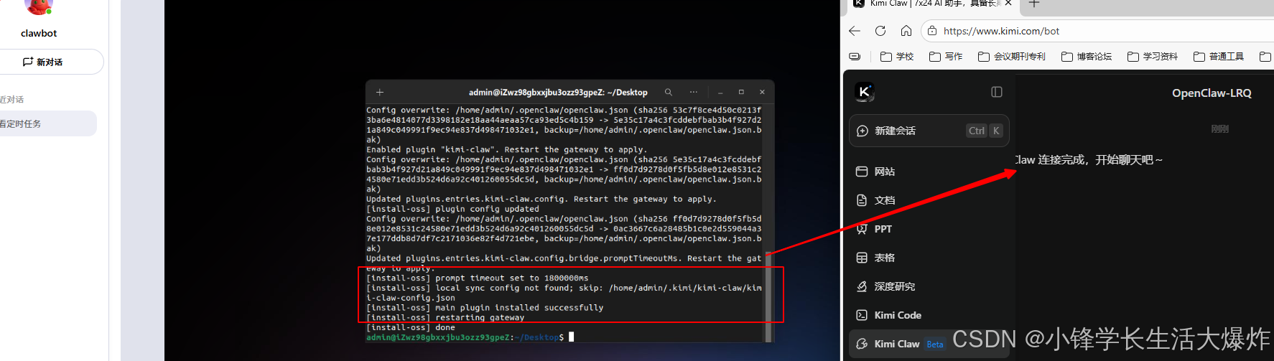The image size is (1274, 361).
Task: Open PPT in Kimi sidebar
Action: tap(929, 229)
